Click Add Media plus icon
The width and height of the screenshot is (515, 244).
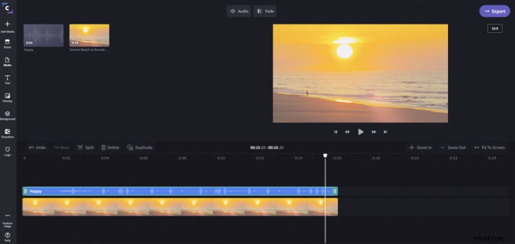7,24
